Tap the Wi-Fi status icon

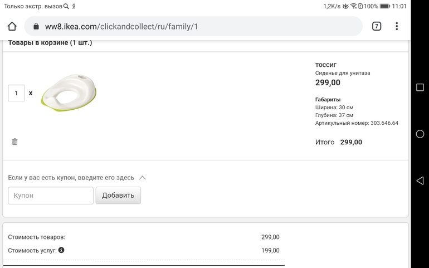[x=354, y=6]
